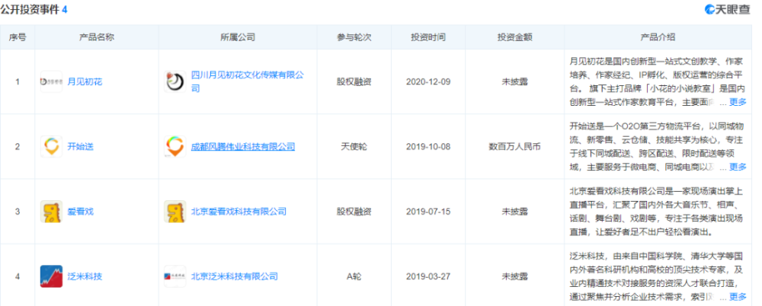Open 北京爱看戏科技有限公司 company link
Image resolution: width=762 pixels, height=306 pixels.
(x=239, y=212)
